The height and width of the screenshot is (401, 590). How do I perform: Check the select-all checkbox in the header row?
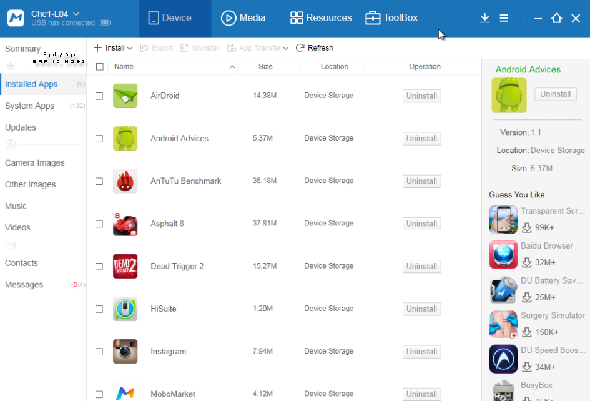pyautogui.click(x=99, y=67)
